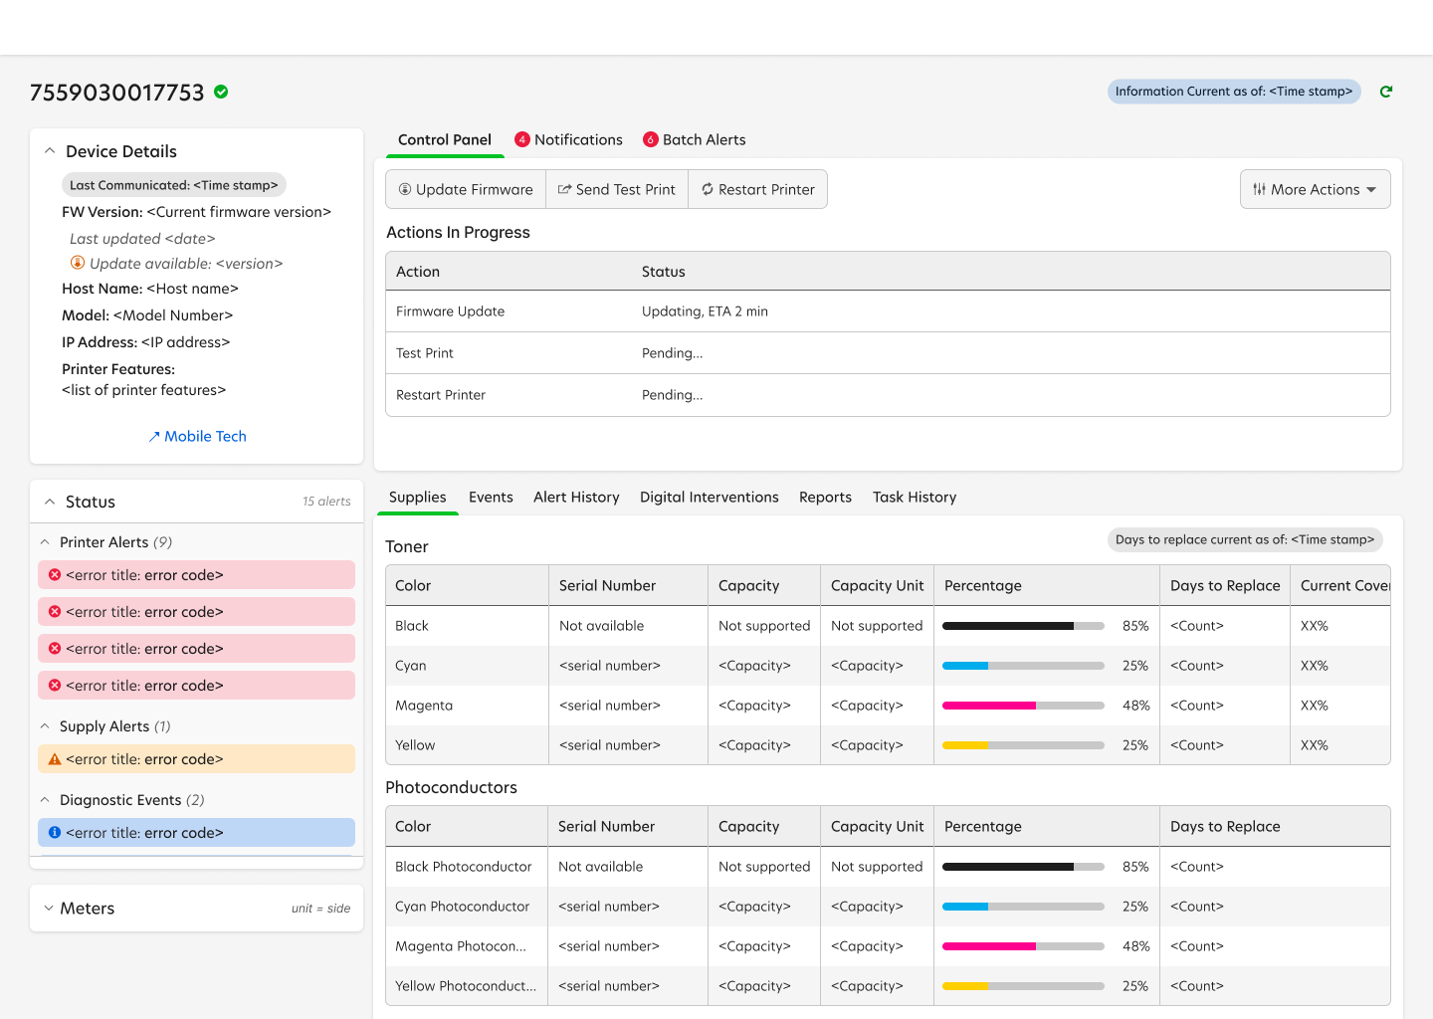Click the Restart Printer refresh icon
Viewport: 1433px width, 1019px height.
(708, 188)
